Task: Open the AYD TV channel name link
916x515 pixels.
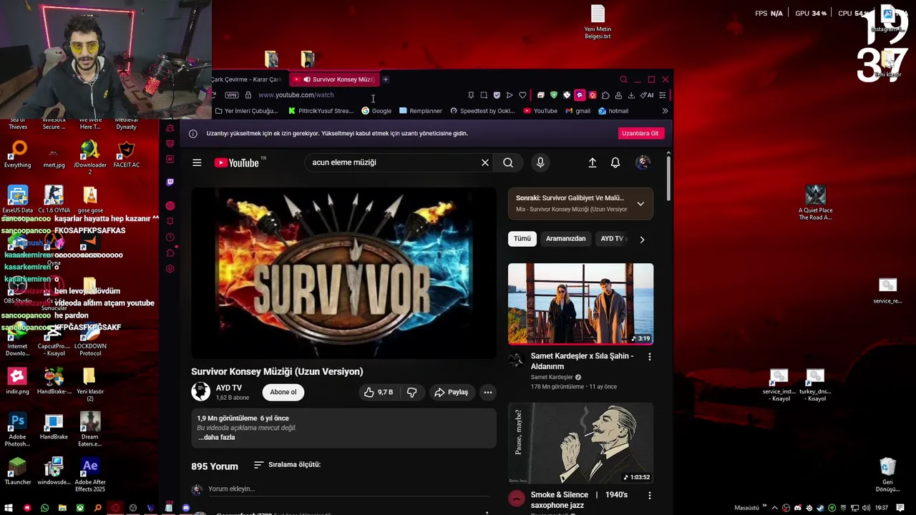Action: pos(229,388)
